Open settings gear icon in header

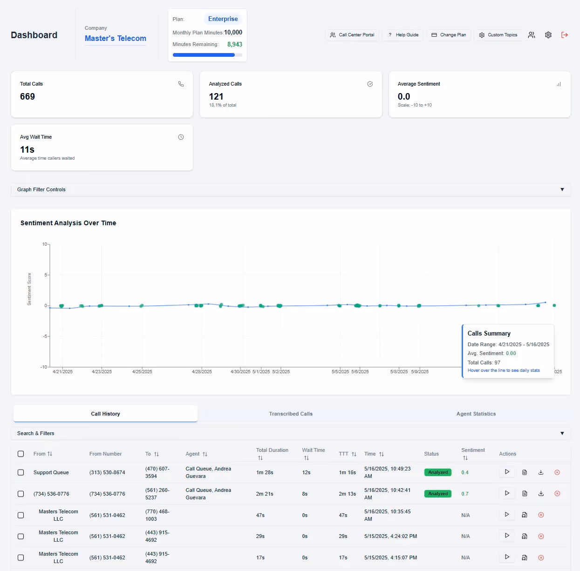pyautogui.click(x=548, y=35)
